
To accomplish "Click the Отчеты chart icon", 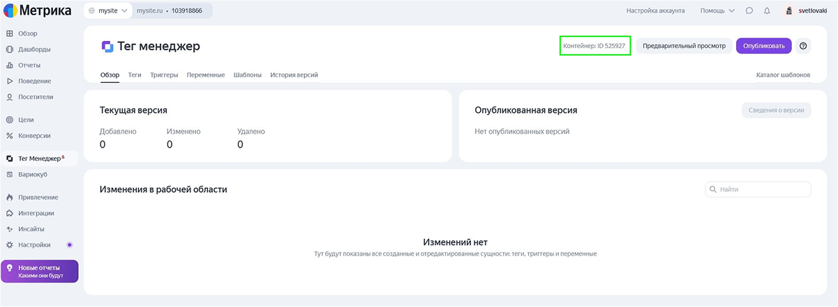I will click(x=10, y=65).
